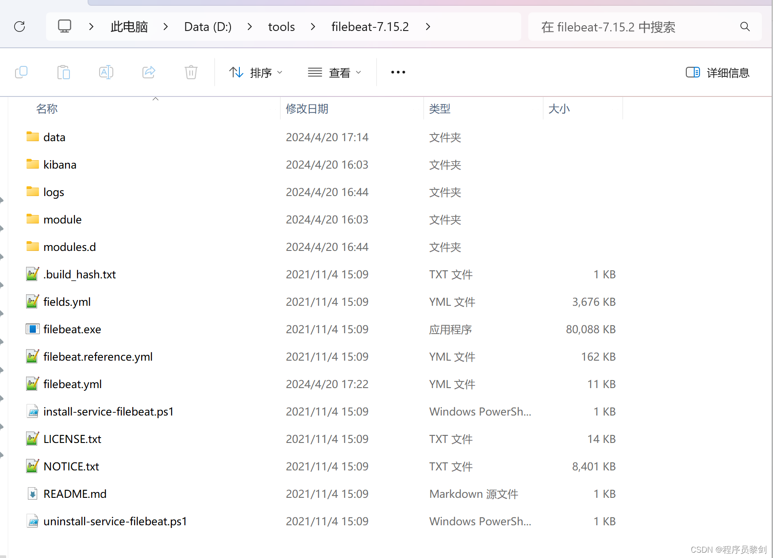Screen dimensions: 773x558
Task: Click the Refresh button
Action: [x=19, y=27]
